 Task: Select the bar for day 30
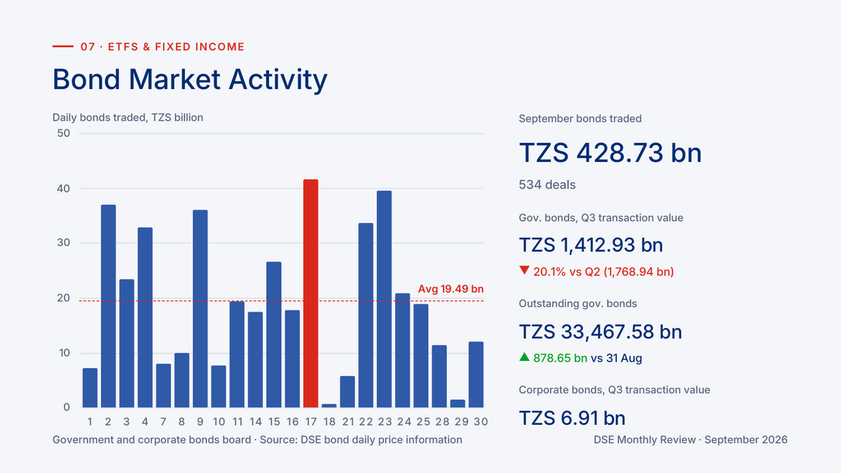tap(476, 374)
